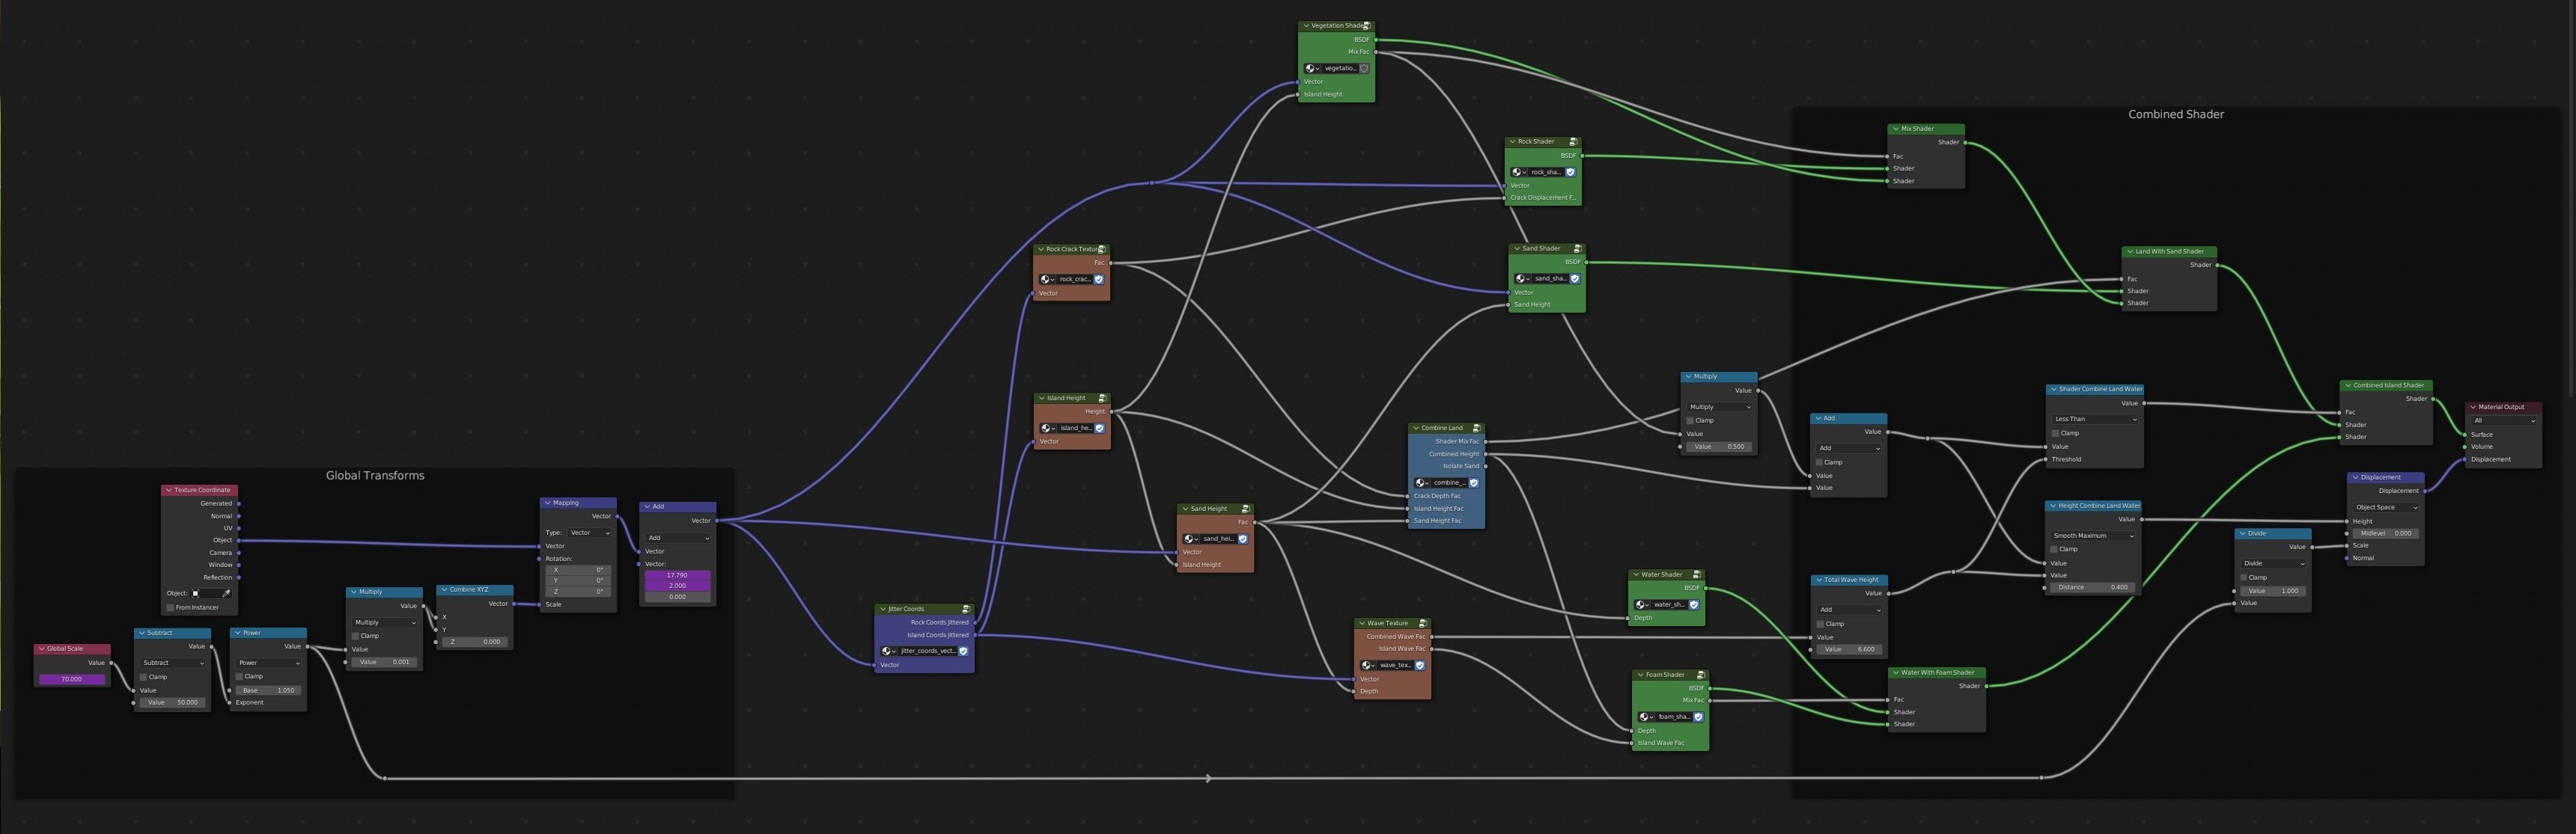Open Displacement Object Space dropdown
This screenshot has width=2576, height=834.
(2385, 507)
